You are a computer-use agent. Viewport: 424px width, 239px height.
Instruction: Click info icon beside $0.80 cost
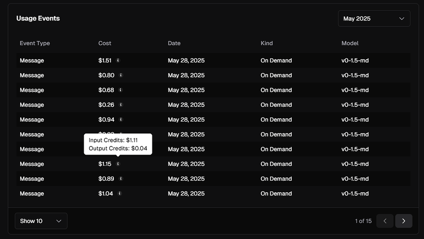point(121,75)
